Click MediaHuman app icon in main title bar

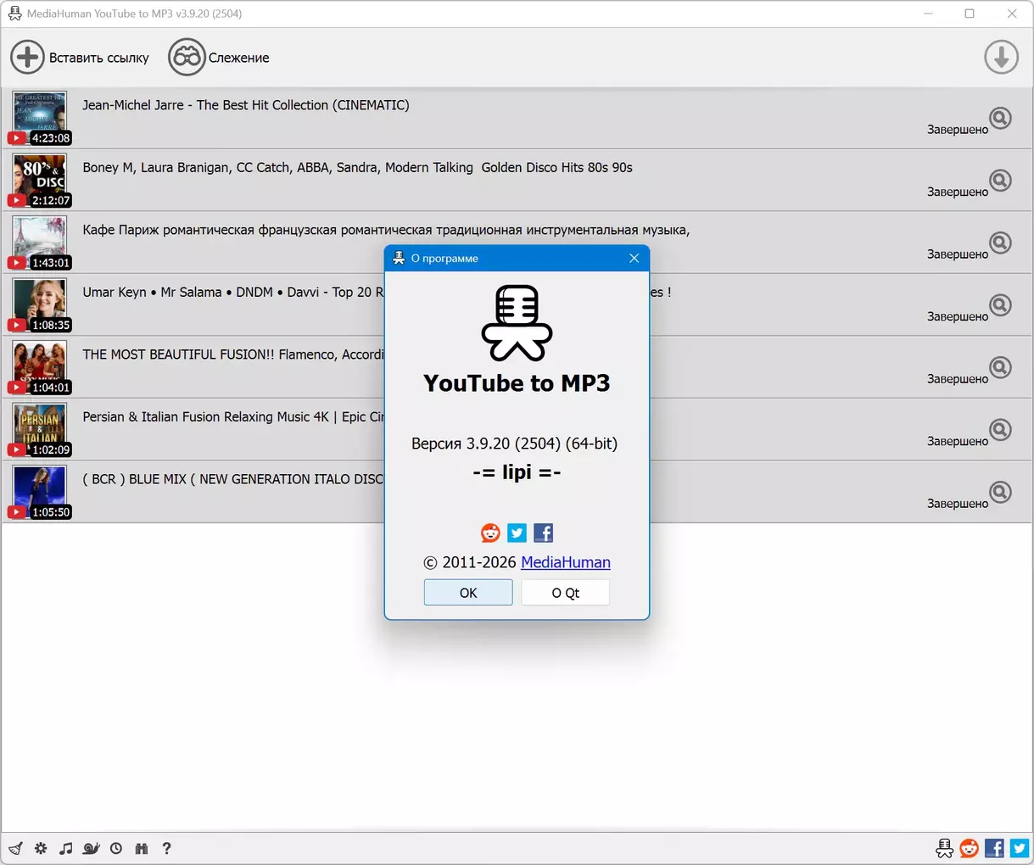click(14, 14)
